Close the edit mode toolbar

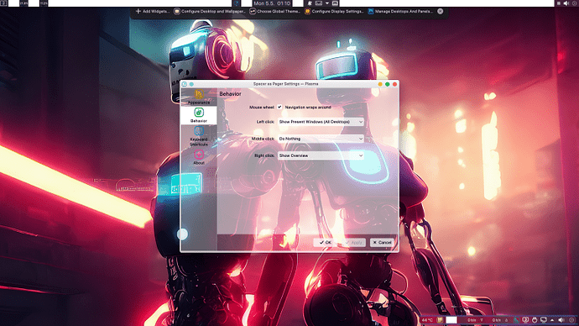(x=441, y=12)
